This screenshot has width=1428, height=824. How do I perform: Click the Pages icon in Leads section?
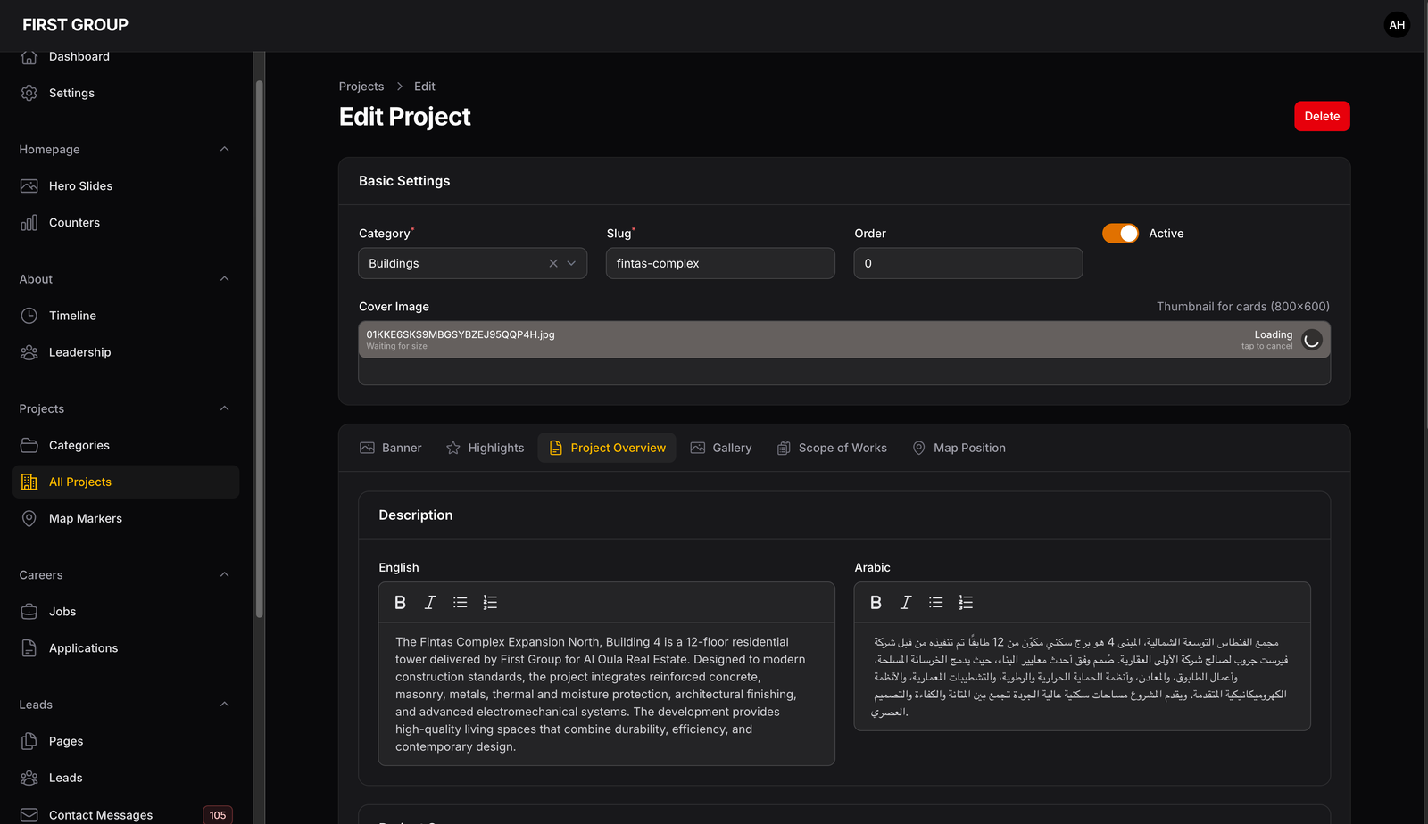(x=29, y=741)
